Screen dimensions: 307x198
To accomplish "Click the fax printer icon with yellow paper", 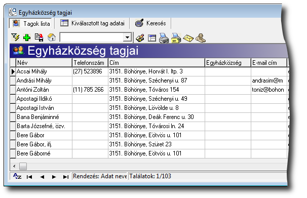I will 176,38.
